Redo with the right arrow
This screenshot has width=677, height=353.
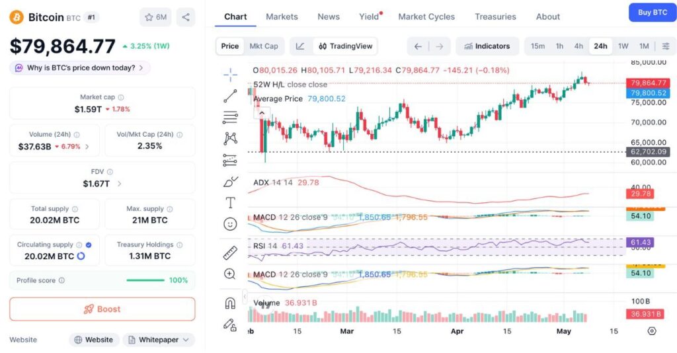tap(439, 46)
